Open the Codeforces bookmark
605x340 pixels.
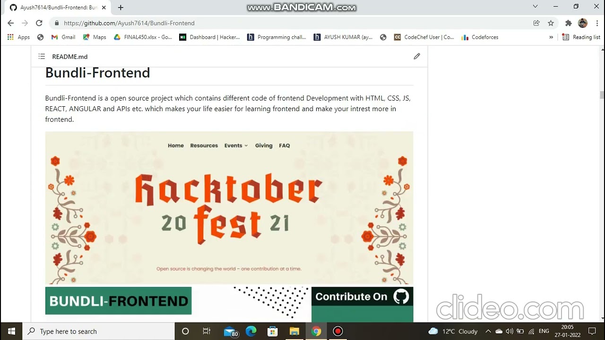(480, 37)
